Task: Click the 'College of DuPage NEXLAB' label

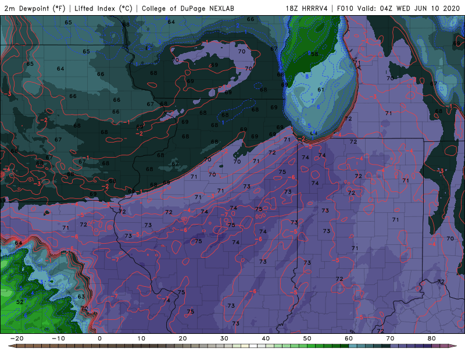Action: (188, 8)
